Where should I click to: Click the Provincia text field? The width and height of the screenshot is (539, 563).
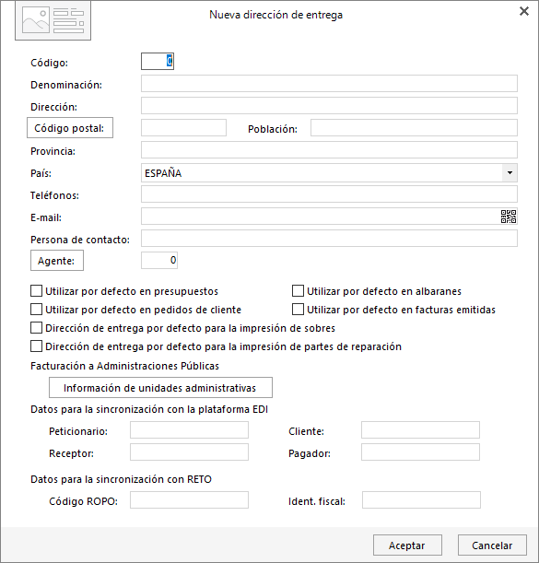point(329,149)
